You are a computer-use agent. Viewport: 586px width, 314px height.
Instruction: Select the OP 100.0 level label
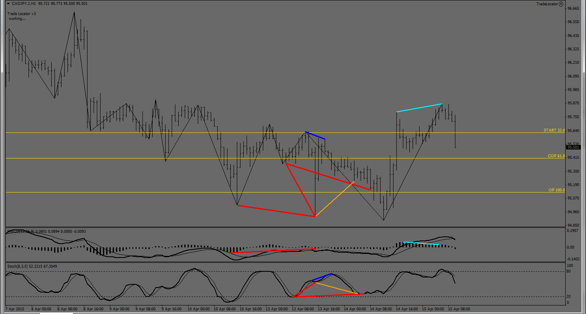coord(557,190)
